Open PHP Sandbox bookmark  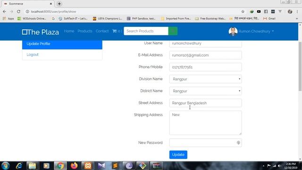(141, 18)
